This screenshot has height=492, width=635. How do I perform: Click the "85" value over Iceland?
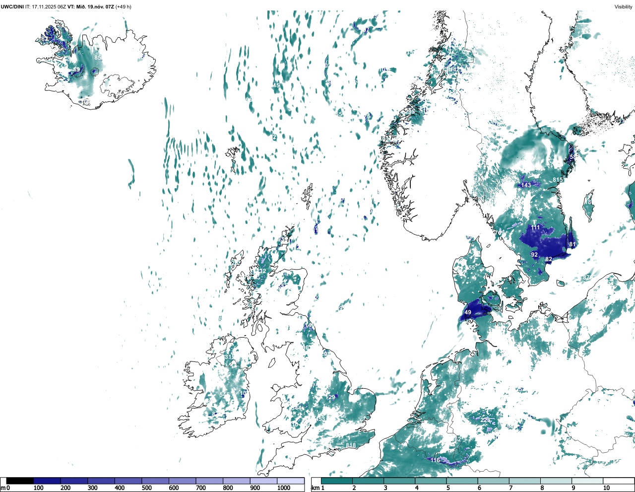98,58
